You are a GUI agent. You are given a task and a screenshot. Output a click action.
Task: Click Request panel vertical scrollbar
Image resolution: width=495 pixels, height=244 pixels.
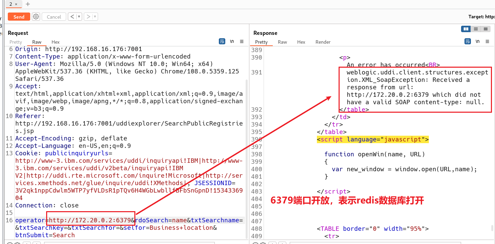(247, 159)
